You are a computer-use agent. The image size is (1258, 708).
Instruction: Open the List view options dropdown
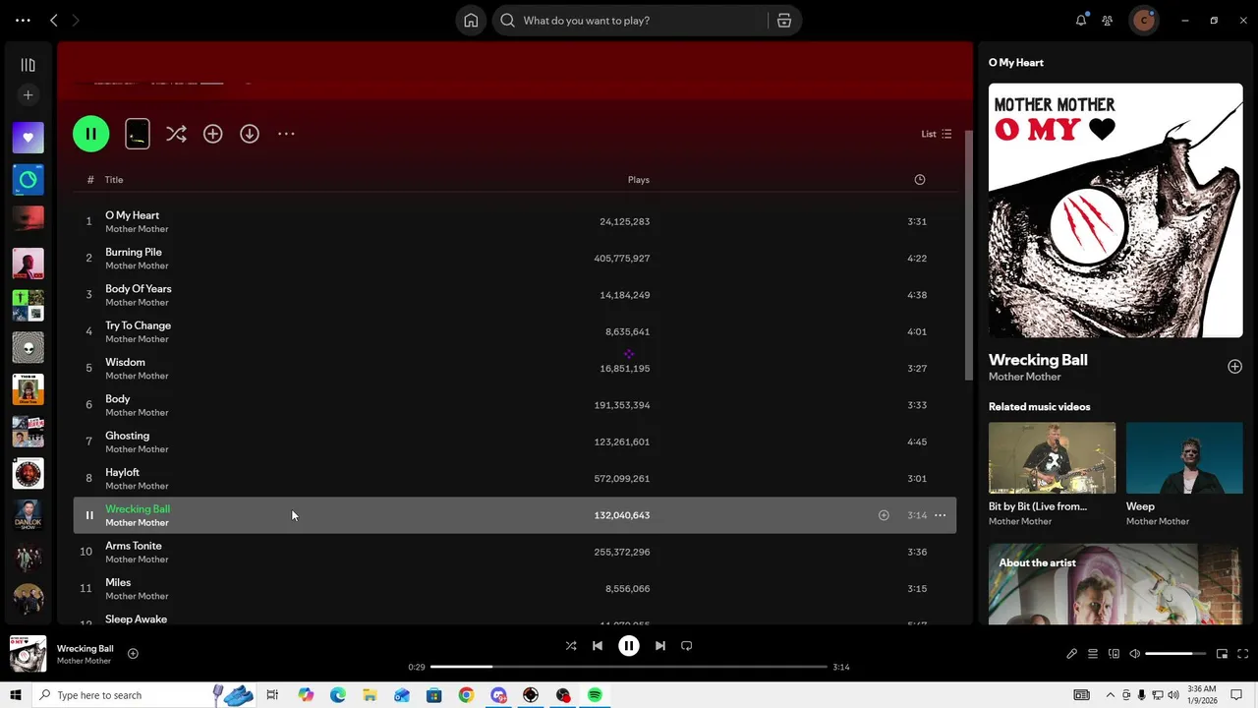pyautogui.click(x=936, y=134)
